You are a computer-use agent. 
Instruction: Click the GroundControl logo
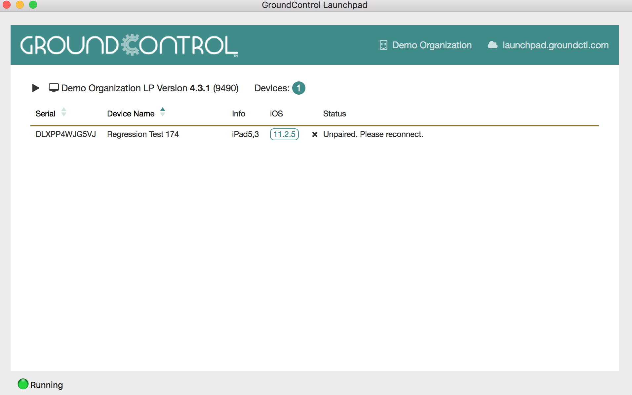(x=129, y=45)
